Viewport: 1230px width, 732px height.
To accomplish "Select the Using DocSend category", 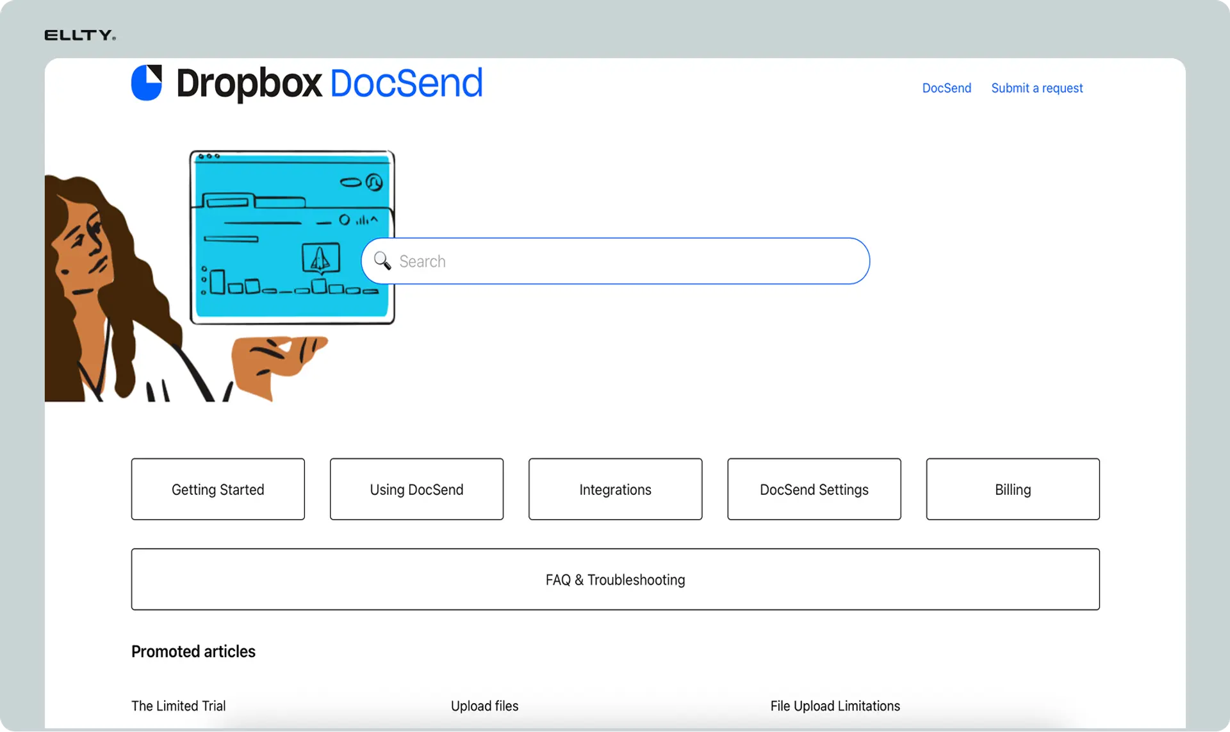I will 416,489.
